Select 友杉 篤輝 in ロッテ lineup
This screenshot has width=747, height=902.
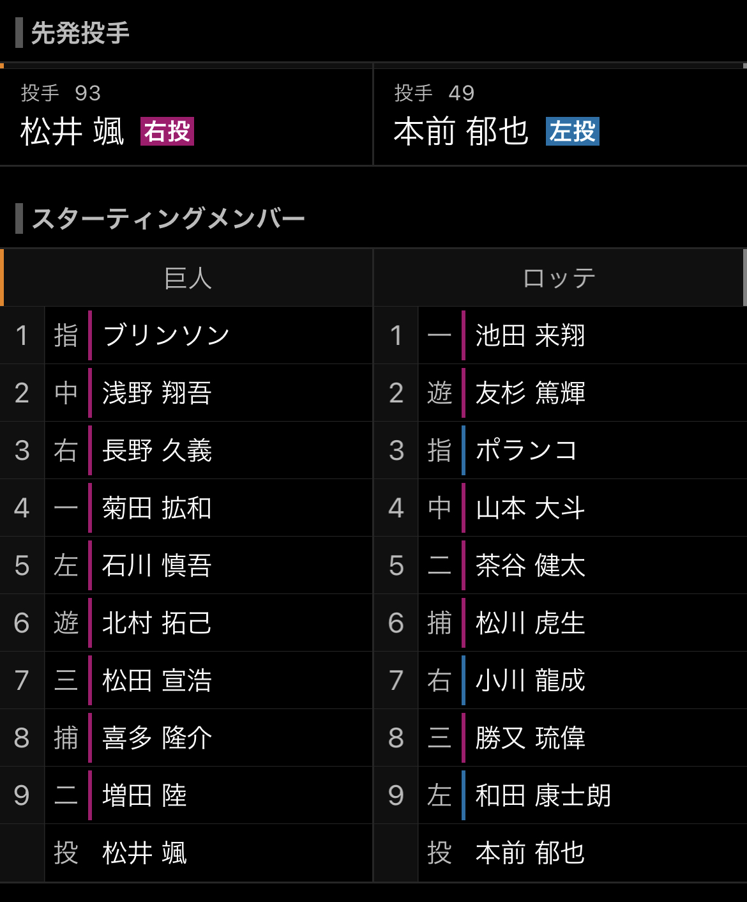pos(530,393)
